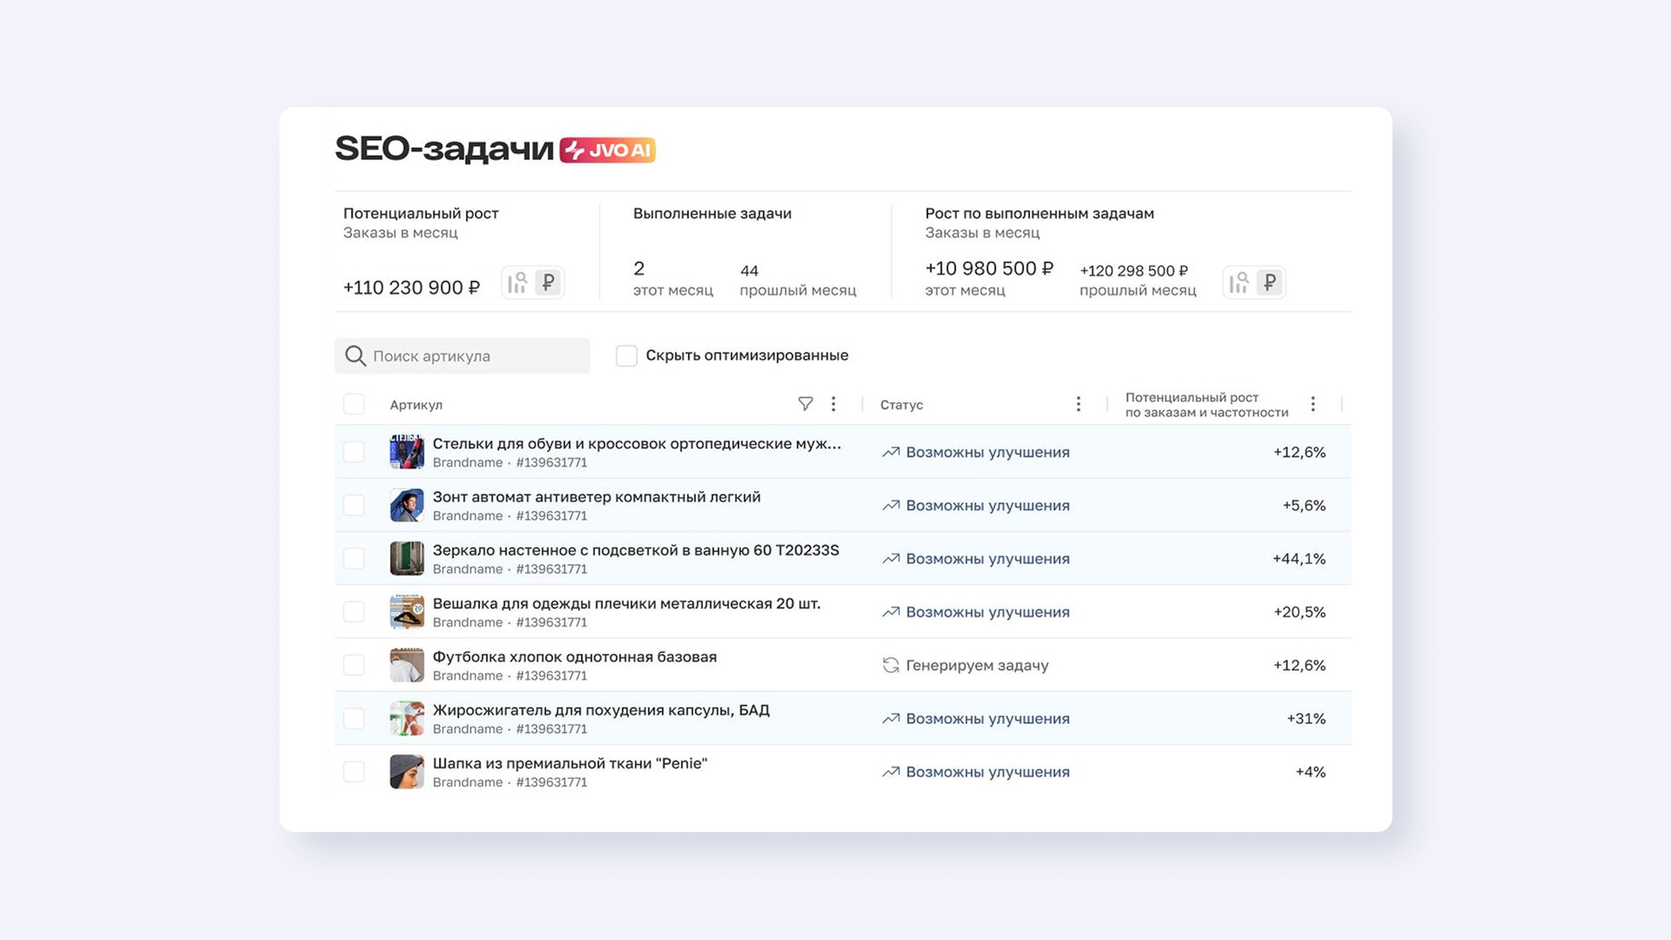Image resolution: width=1671 pixels, height=940 pixels.
Task: Select chart icon in completed tasks growth
Action: [x=1238, y=283]
